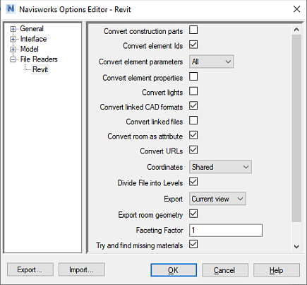
Task: Toggle Convert linked files checkbox
Action: coord(193,120)
